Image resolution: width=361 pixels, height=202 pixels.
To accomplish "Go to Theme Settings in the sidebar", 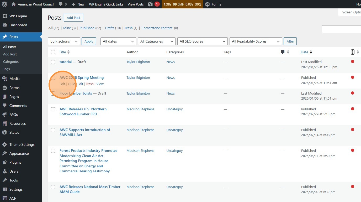I will pyautogui.click(x=22, y=144).
